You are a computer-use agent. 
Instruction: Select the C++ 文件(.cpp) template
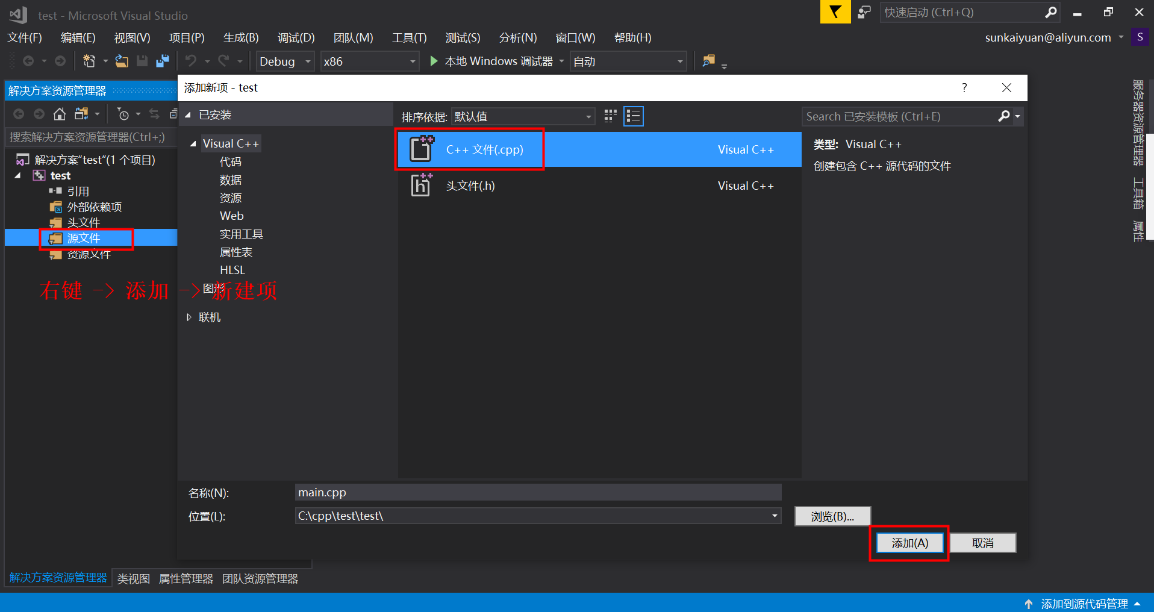(599, 149)
